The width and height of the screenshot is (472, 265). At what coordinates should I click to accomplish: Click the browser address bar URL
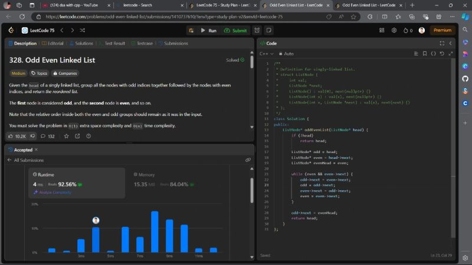coord(164,17)
